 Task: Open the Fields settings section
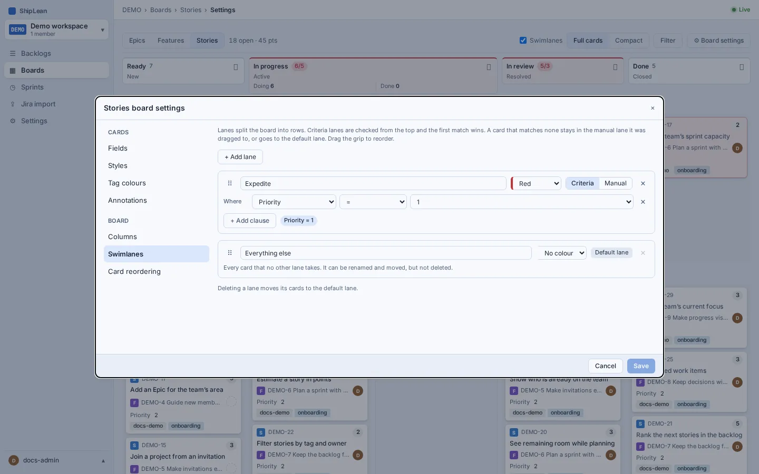point(157,149)
